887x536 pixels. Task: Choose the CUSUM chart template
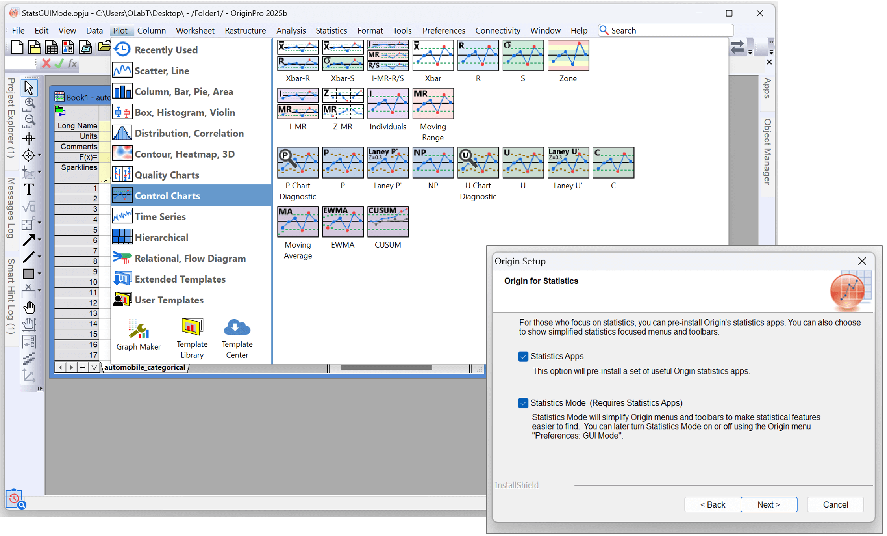click(387, 222)
